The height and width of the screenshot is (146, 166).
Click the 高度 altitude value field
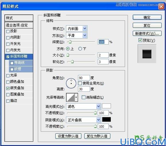[x=84, y=89]
